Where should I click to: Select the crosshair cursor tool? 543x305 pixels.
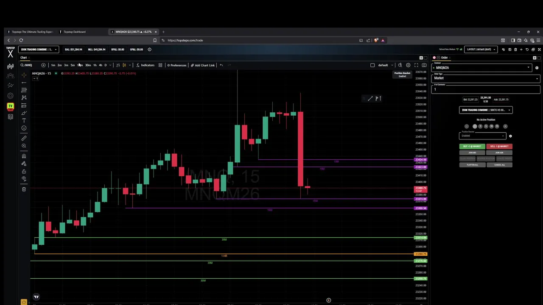[24, 75]
